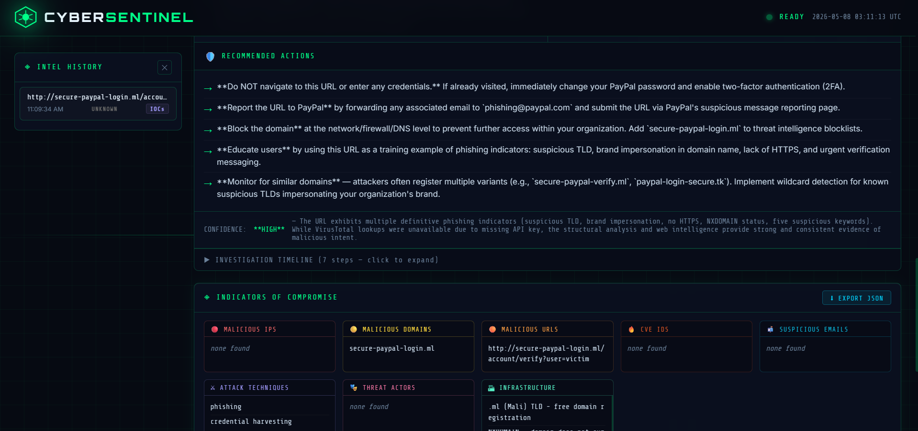918x431 pixels.
Task: Click the 11:09:34 AM timestamp in history
Action: (x=45, y=109)
